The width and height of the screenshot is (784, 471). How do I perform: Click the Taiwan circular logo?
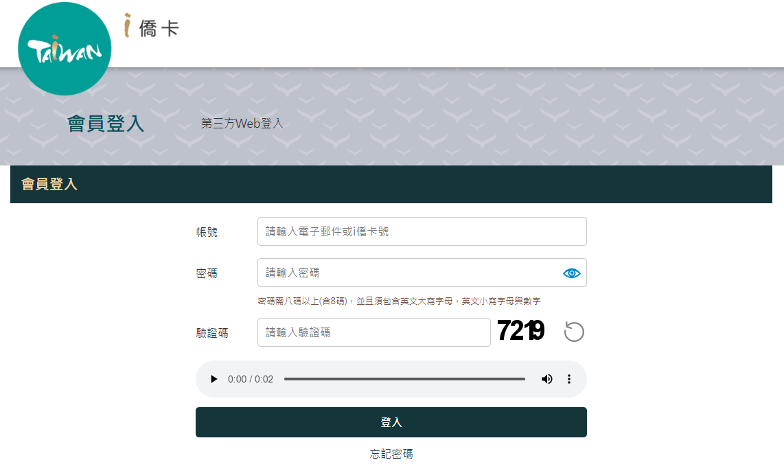[65, 48]
